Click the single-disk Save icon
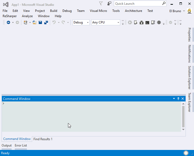The image size is (194, 156). (40, 23)
